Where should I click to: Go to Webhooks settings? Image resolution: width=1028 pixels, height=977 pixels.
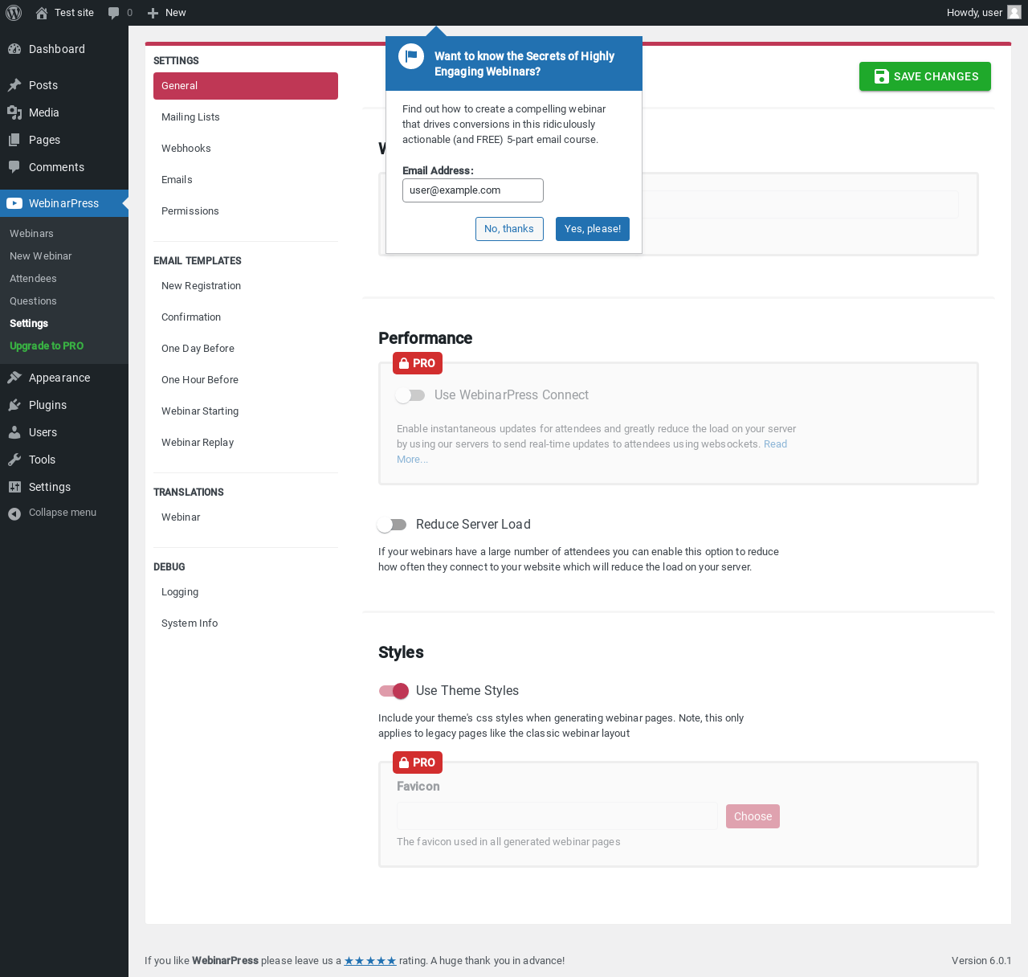246,149
